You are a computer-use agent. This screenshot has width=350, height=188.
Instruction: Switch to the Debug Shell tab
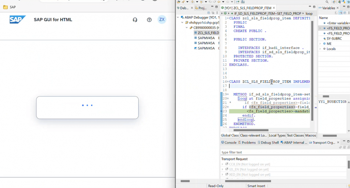(x=268, y=143)
